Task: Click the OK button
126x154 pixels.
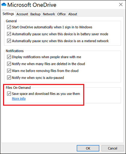Action: (x=88, y=148)
